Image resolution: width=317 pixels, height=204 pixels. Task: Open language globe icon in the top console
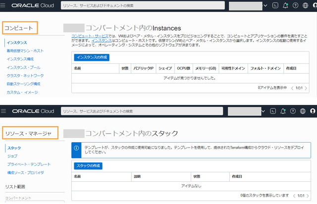tap(305, 5)
